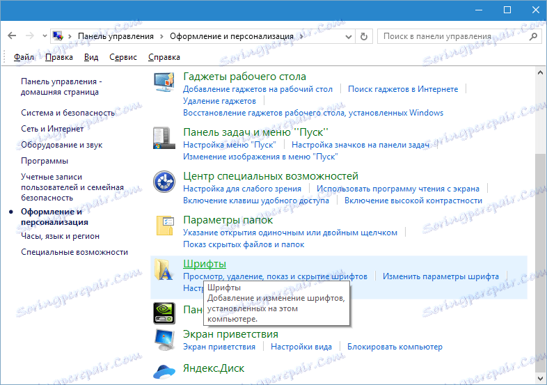Open Учетные записи пользователей и семейная безопасность
The height and width of the screenshot is (385, 547).
[x=72, y=187]
